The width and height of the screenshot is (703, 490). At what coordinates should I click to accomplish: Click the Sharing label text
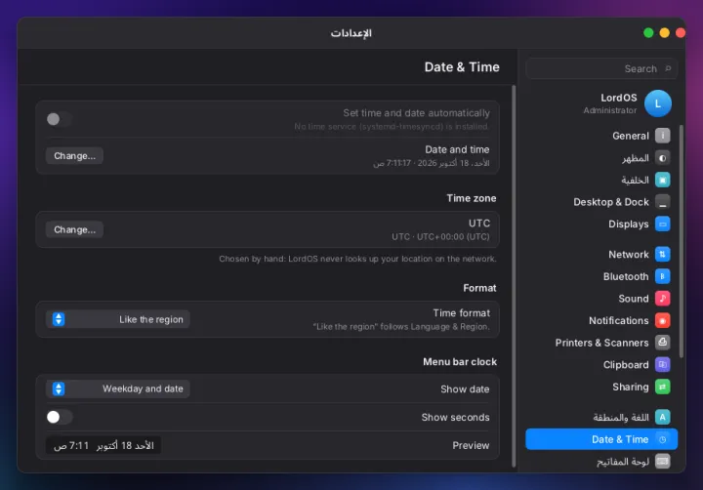point(631,387)
